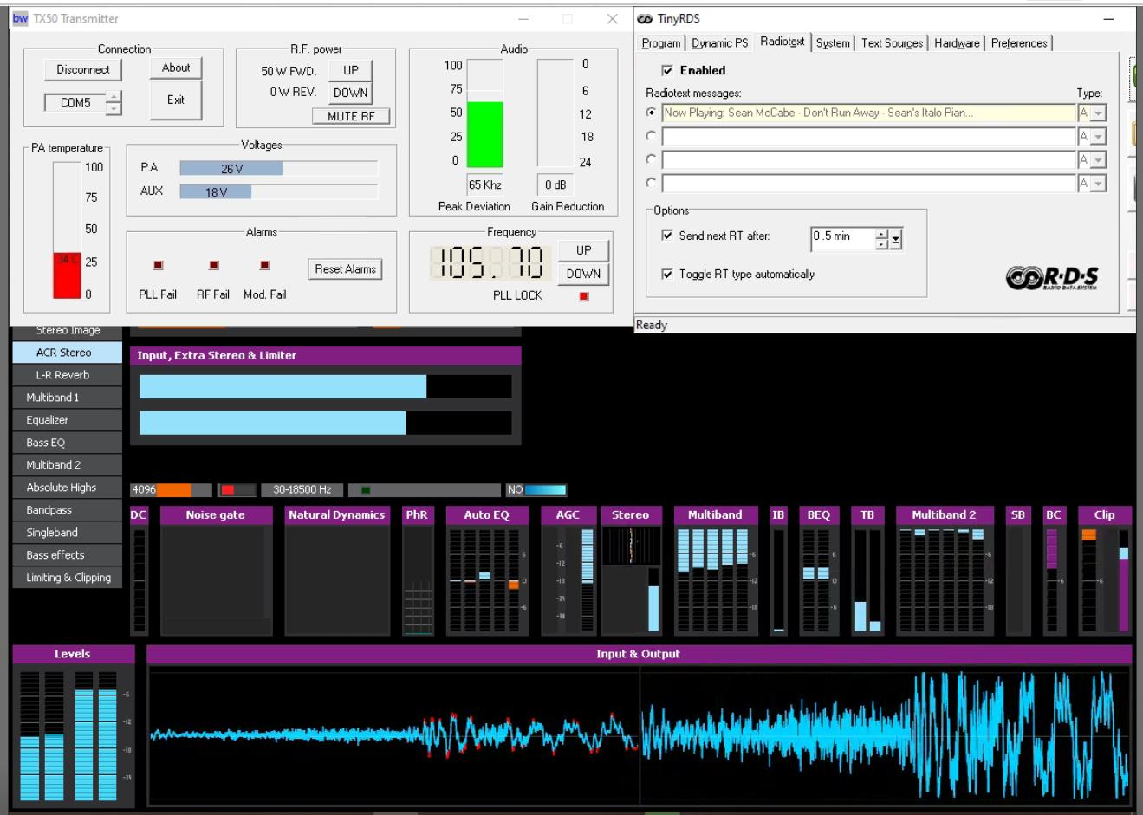Screen dimensions: 1143x815
Task: Switch to the Program tab
Action: 661,43
